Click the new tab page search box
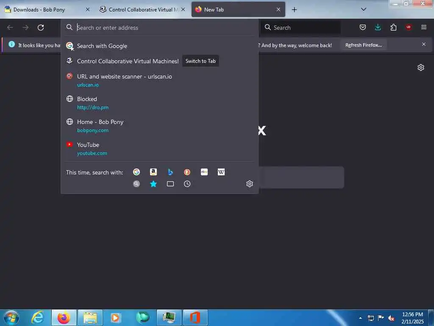The width and height of the screenshot is (434, 326). pyautogui.click(x=301, y=177)
